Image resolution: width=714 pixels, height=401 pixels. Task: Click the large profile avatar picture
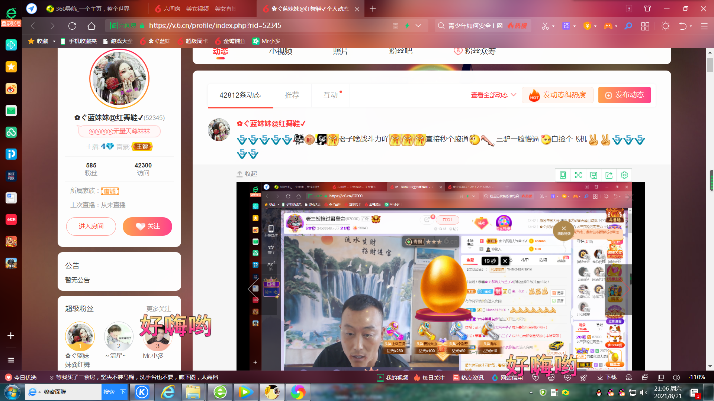coord(119,79)
